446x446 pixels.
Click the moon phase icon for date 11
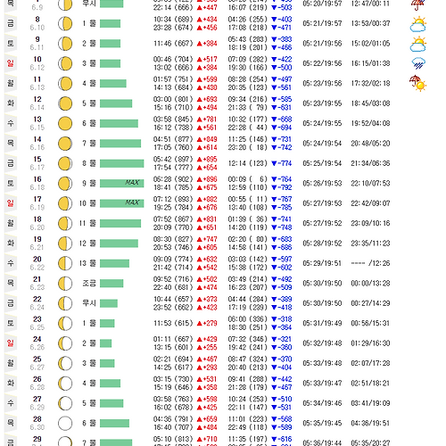(65, 84)
